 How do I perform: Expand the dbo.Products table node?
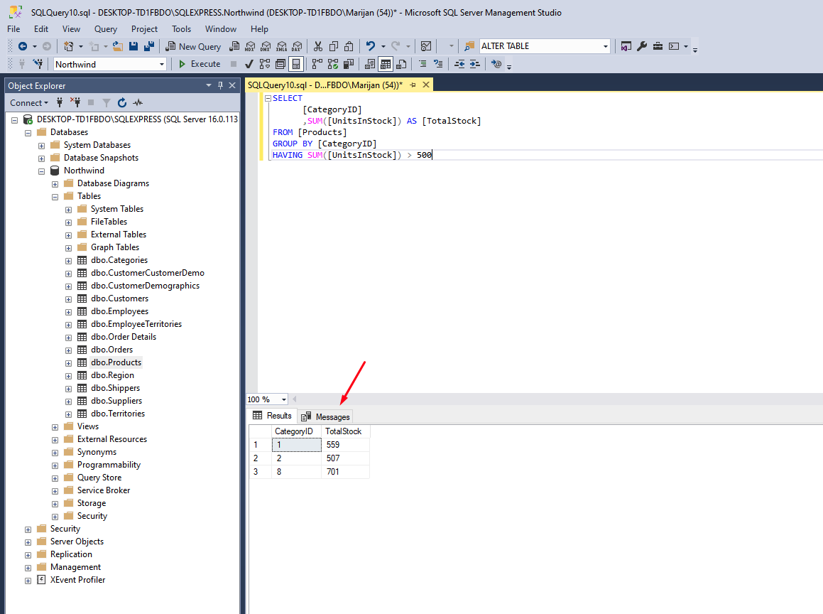(x=69, y=363)
